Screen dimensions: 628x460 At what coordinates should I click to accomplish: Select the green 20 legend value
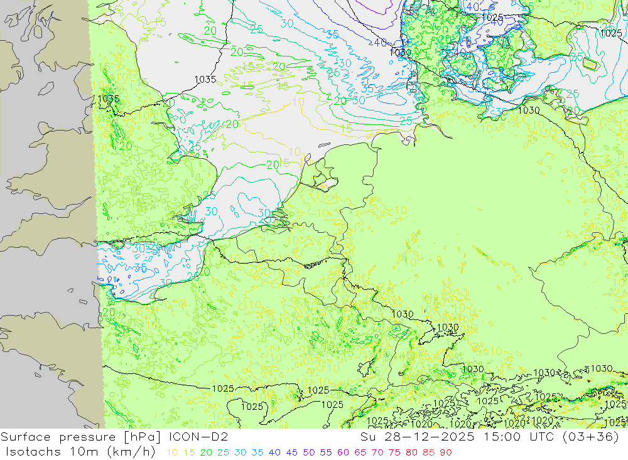(x=206, y=452)
